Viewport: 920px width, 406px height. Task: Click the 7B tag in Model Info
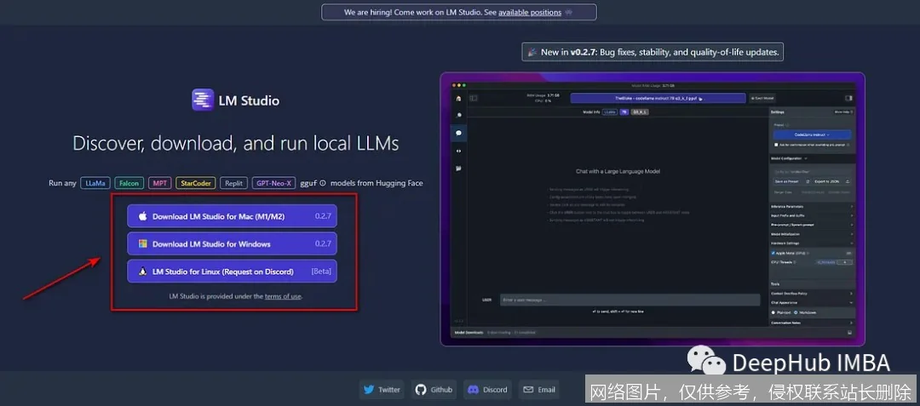pyautogui.click(x=624, y=112)
